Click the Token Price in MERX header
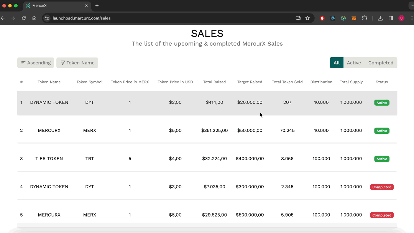This screenshot has width=414, height=233. pos(130,82)
